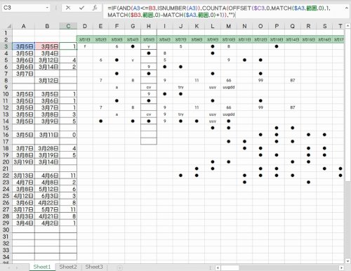Cancel formula entry with the X icon
This screenshot has width=351, height=271.
[68, 8]
